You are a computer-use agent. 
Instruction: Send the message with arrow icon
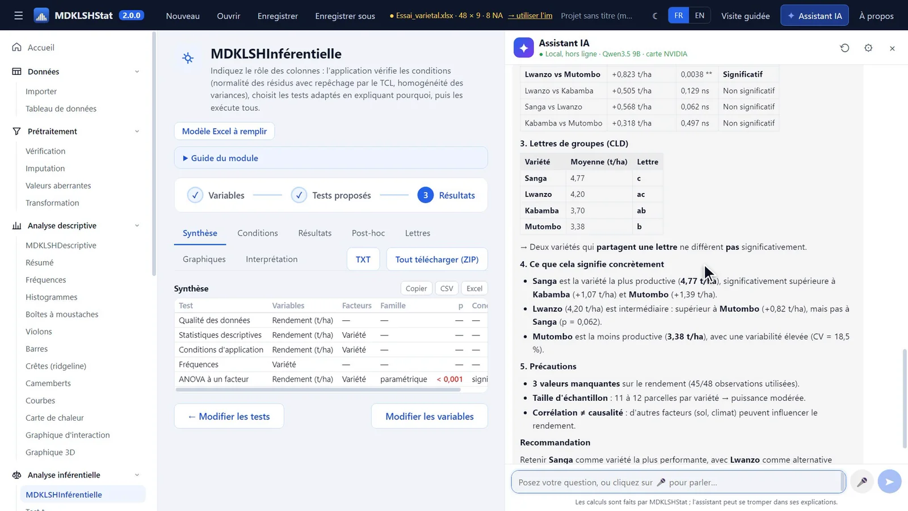[x=889, y=482]
